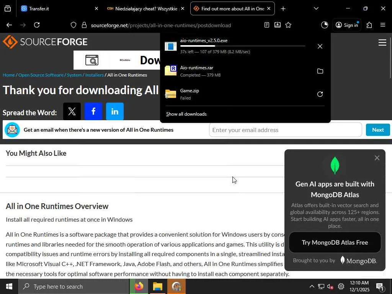The width and height of the screenshot is (392, 294).
Task: Go back to previous page
Action: coord(9,25)
